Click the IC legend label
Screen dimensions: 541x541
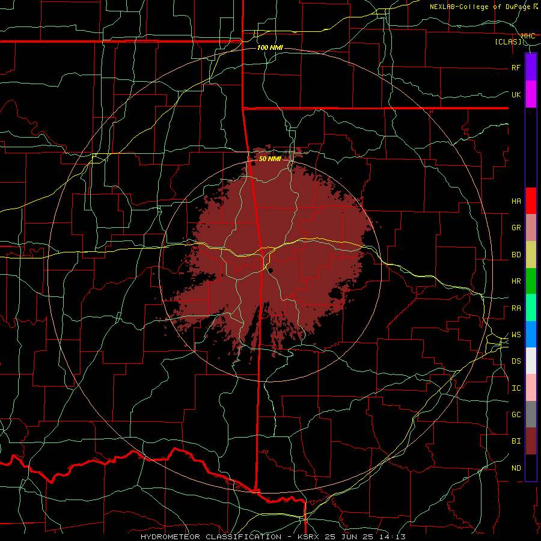pos(516,388)
